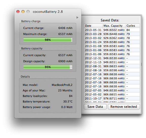Select the 2013-01-24 saved data row
This screenshot has height=138, width=146.
[x=112, y=42]
